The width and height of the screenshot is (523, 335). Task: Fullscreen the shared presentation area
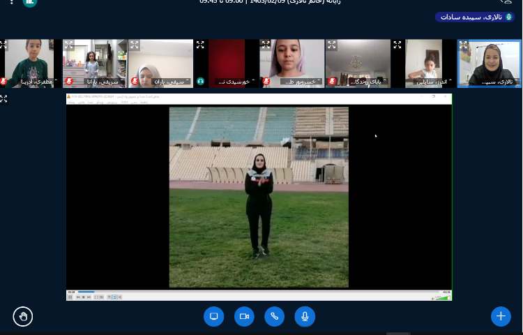point(3,99)
